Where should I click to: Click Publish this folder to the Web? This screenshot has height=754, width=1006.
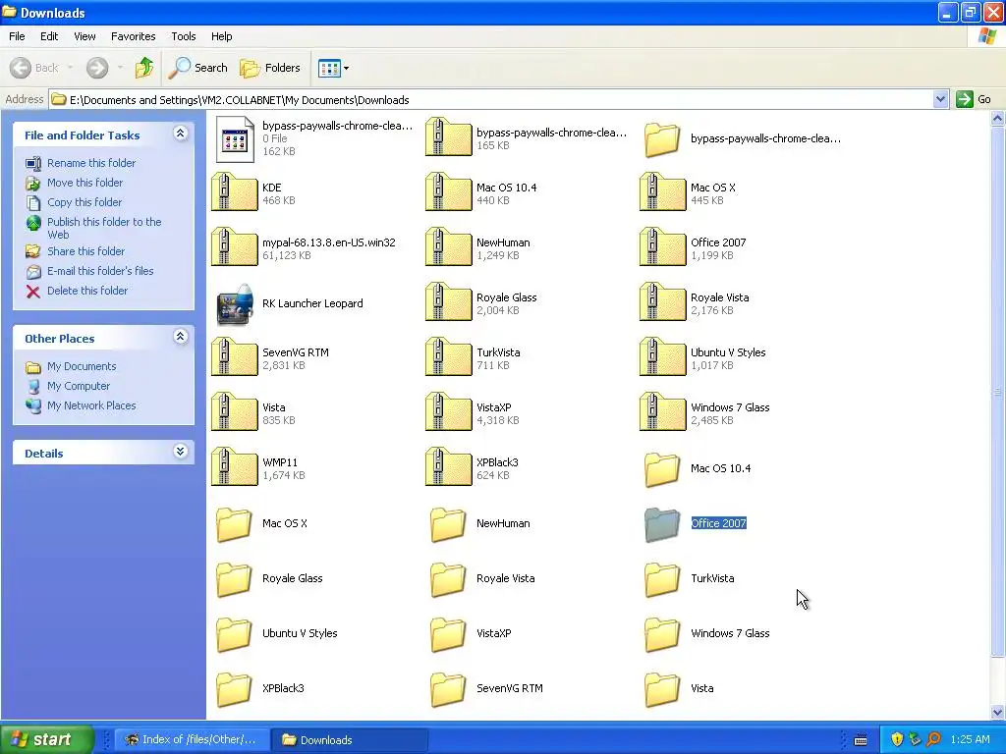click(x=104, y=228)
